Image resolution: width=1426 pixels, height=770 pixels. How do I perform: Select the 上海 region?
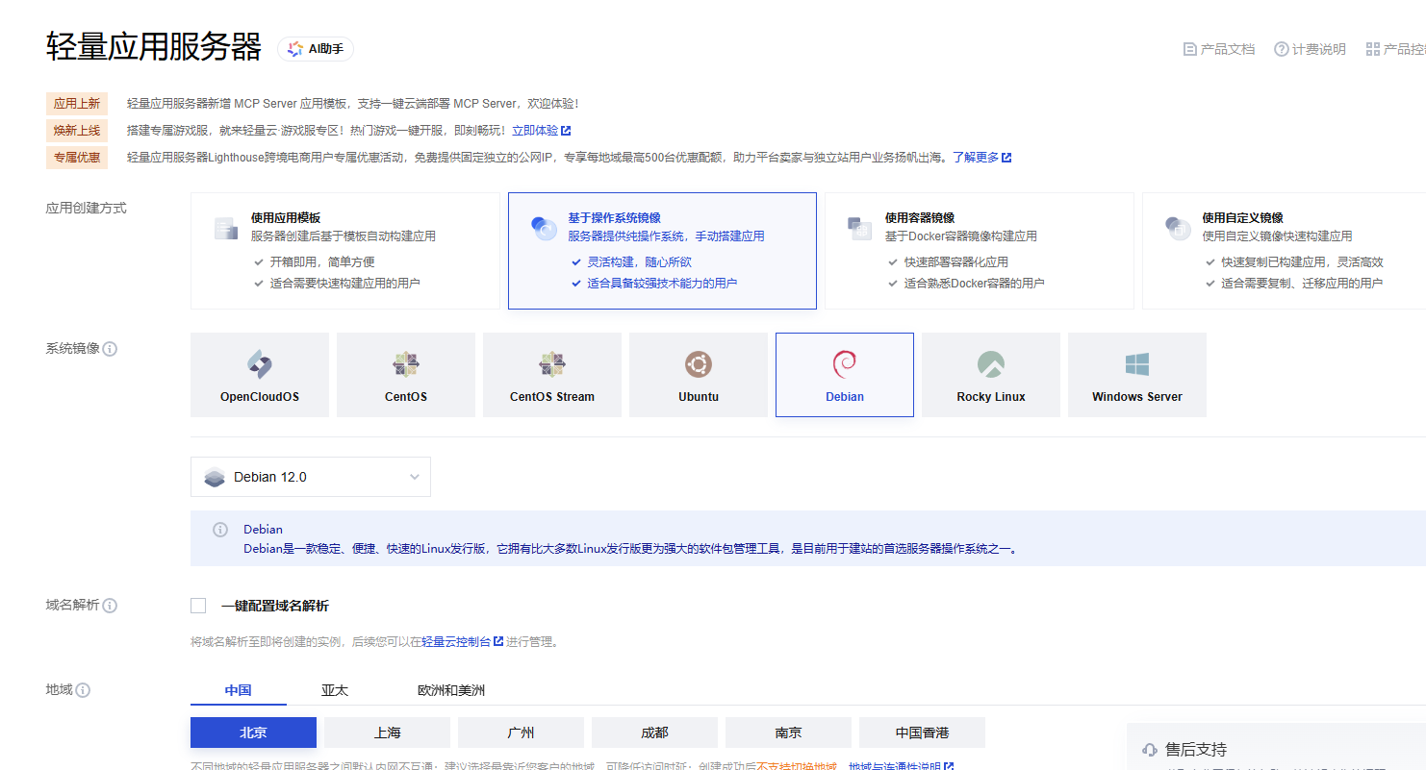coord(387,733)
